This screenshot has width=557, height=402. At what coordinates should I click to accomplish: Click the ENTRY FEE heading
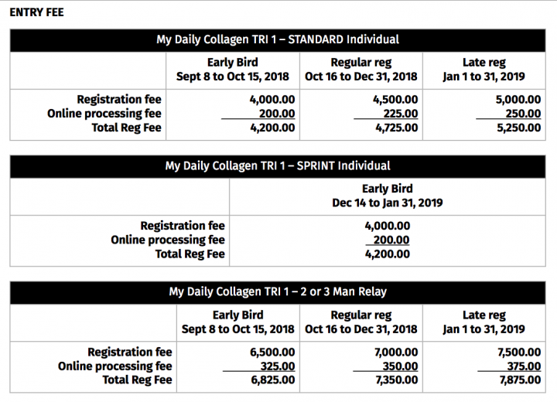[36, 12]
